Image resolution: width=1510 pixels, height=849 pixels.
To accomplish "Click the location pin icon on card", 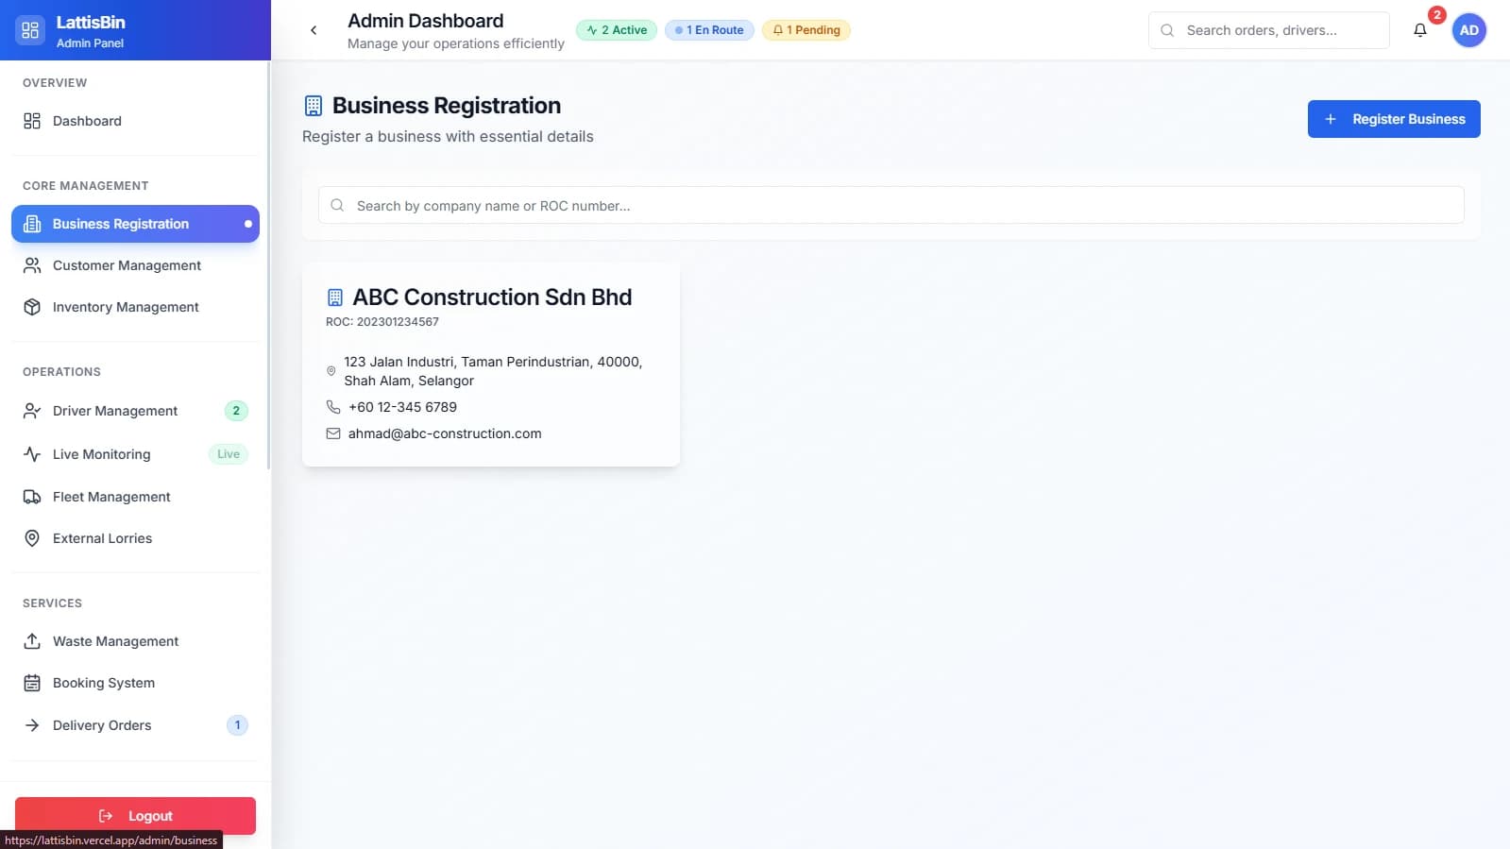I will [x=331, y=371].
